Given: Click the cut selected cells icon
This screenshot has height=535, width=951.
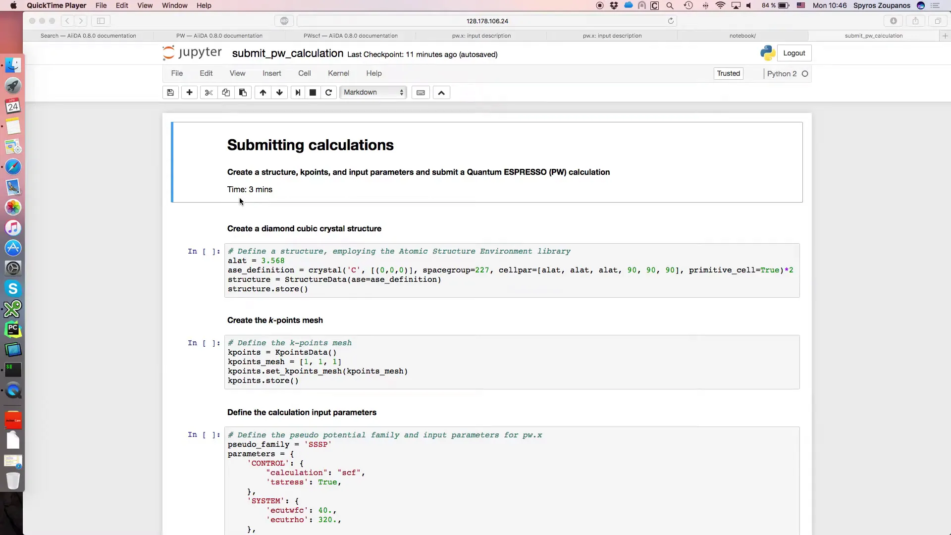Looking at the screenshot, I should click(x=209, y=92).
